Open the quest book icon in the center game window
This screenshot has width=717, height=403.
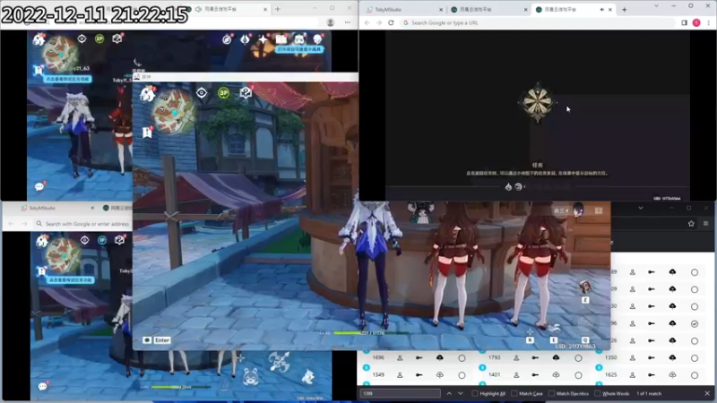pyautogui.click(x=246, y=93)
